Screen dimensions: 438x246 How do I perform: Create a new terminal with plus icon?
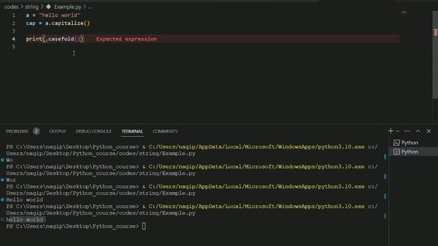point(391,131)
